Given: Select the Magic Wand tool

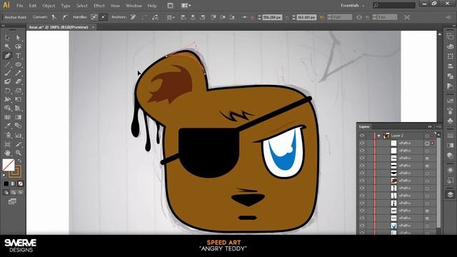Looking at the screenshot, I should tap(7, 46).
